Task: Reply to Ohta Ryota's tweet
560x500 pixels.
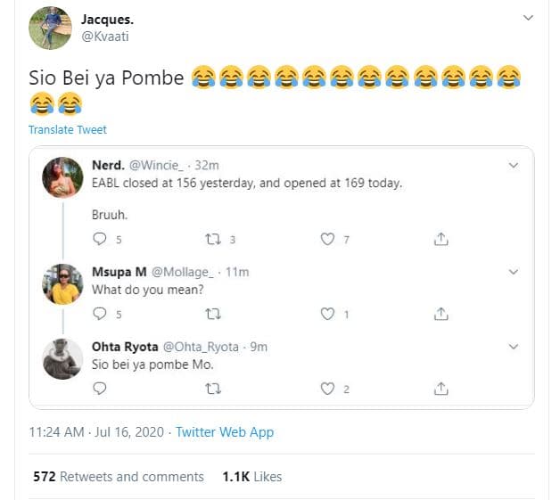Action: click(100, 389)
